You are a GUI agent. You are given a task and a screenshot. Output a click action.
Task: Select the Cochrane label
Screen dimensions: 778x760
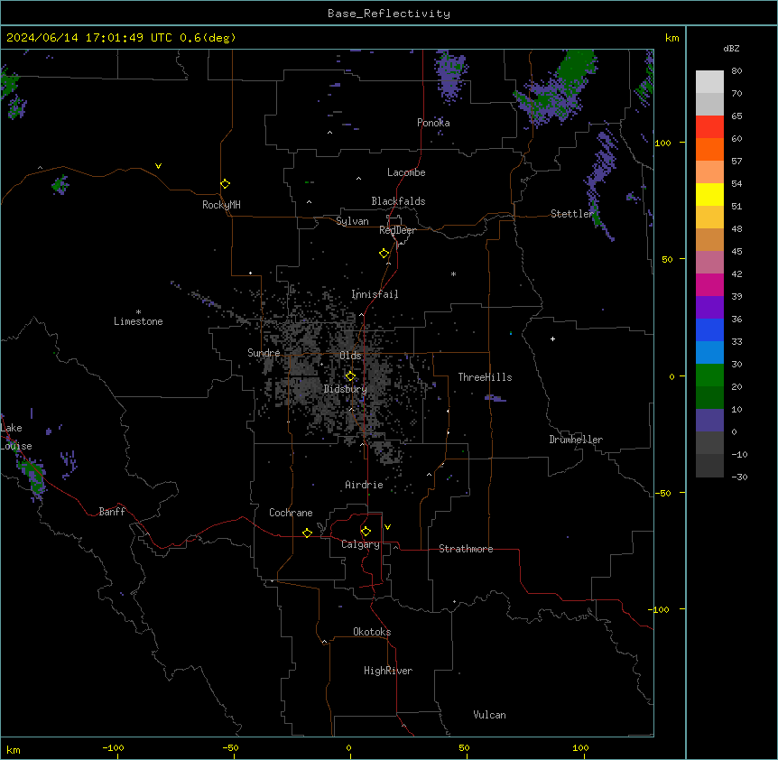pyautogui.click(x=291, y=513)
